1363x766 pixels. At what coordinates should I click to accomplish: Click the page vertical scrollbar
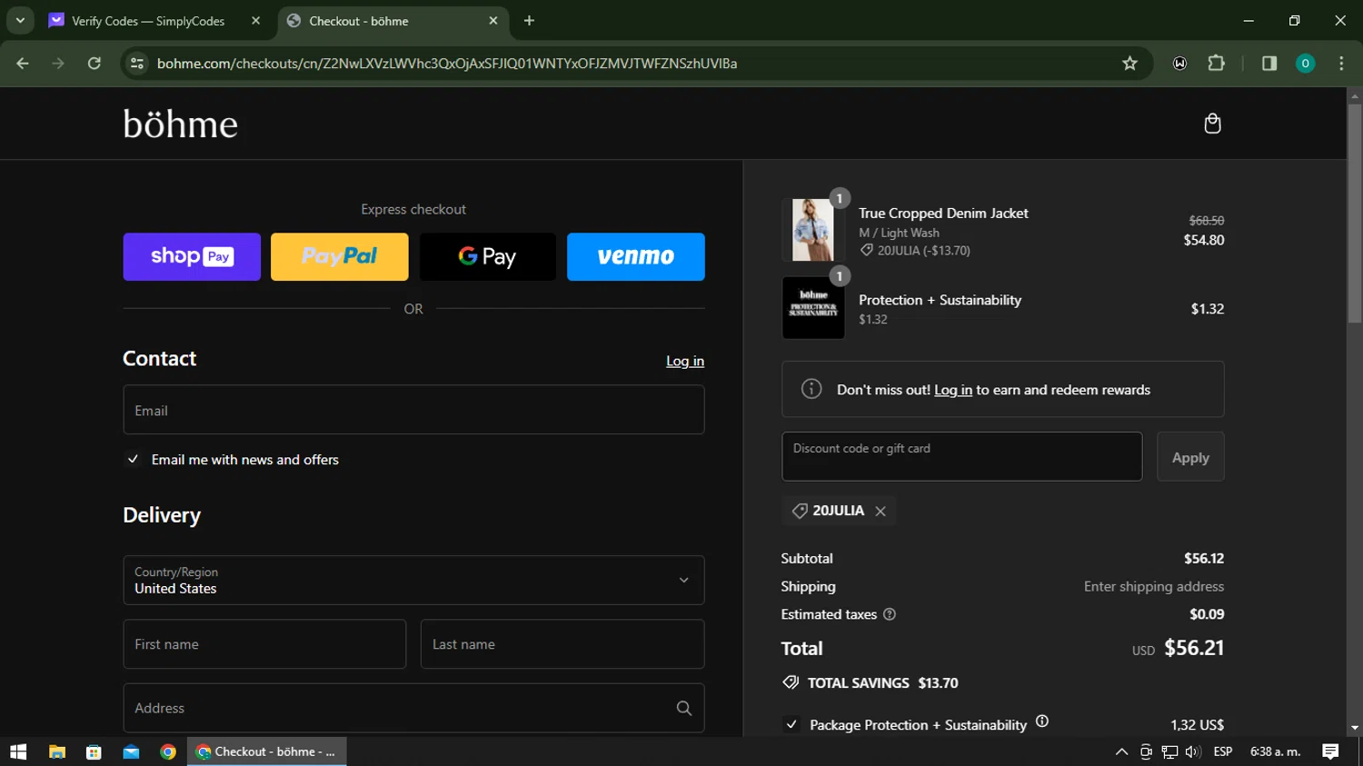(x=1355, y=214)
